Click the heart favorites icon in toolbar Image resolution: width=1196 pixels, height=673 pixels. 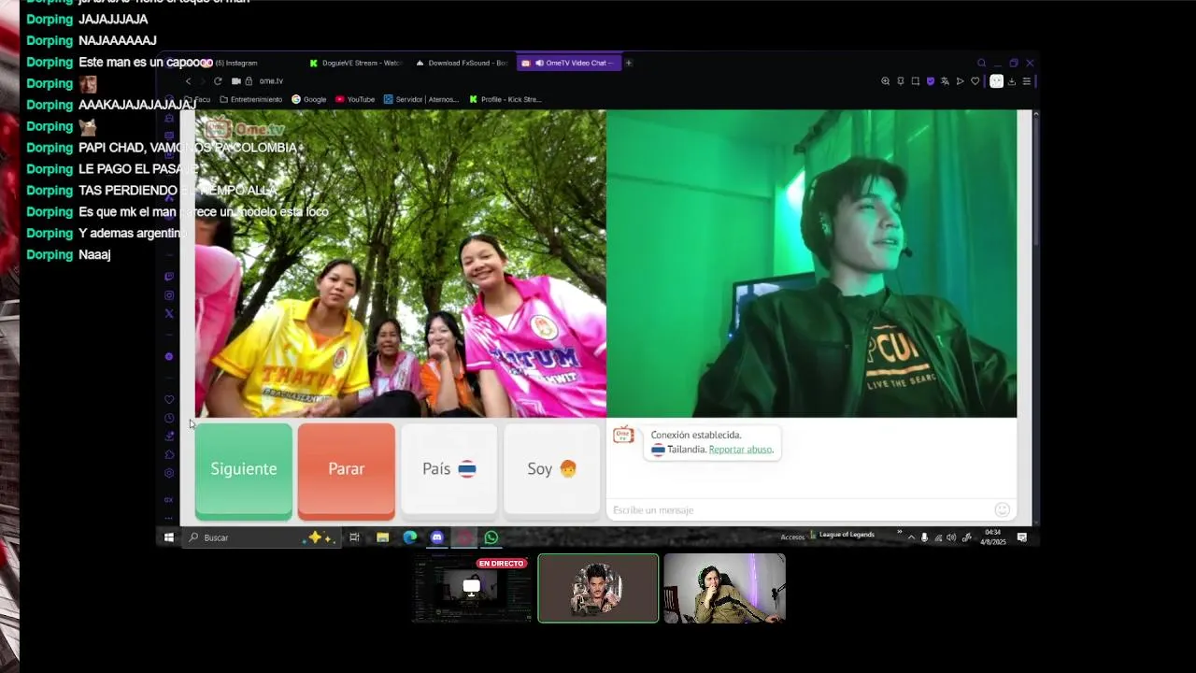[x=975, y=81]
